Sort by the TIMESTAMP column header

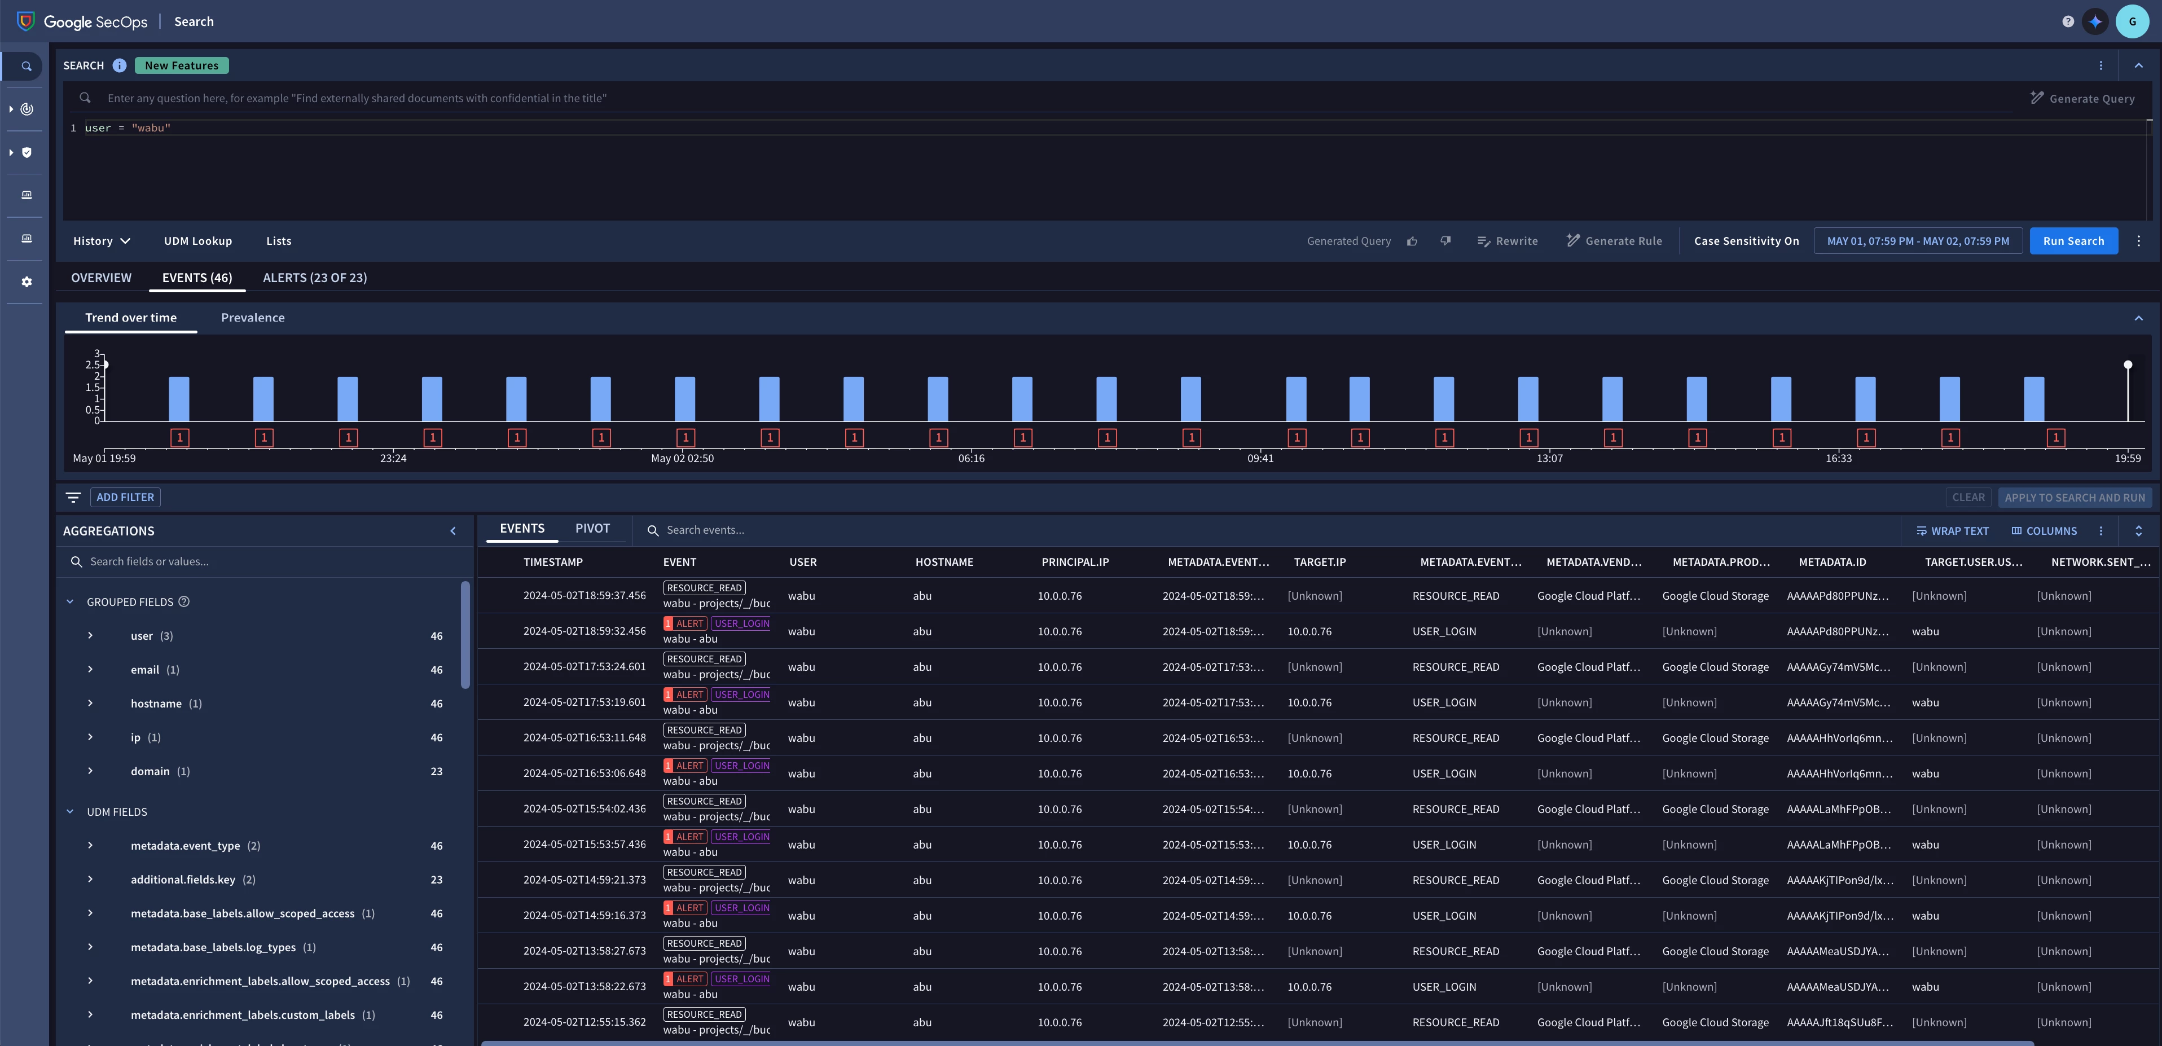click(553, 562)
